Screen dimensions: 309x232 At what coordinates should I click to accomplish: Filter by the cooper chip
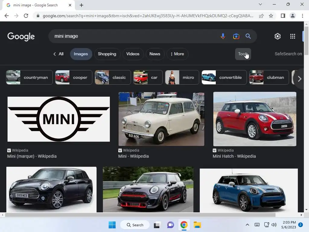tap(74, 77)
